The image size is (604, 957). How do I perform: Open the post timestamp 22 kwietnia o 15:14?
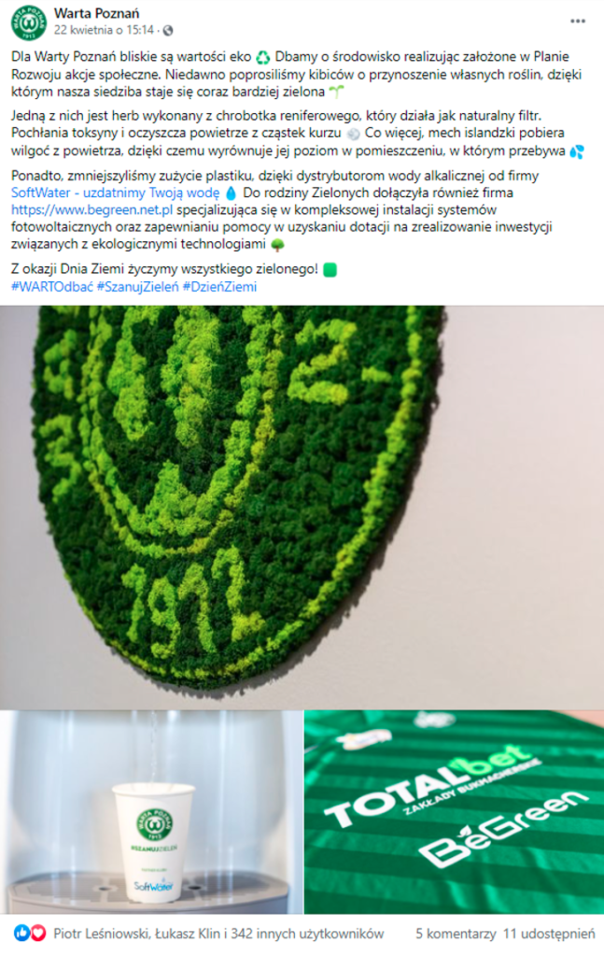point(104,30)
